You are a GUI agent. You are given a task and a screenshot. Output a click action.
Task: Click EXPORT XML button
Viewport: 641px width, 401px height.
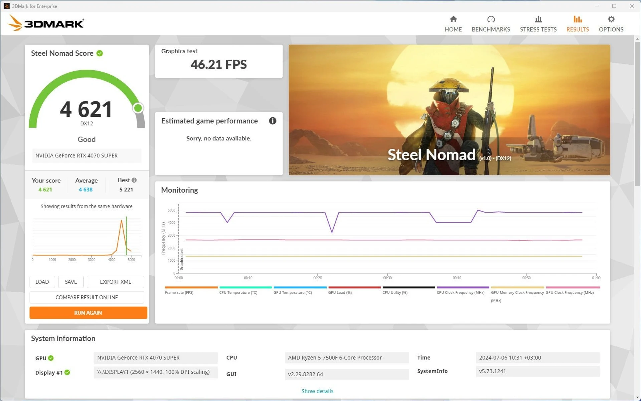coord(115,282)
